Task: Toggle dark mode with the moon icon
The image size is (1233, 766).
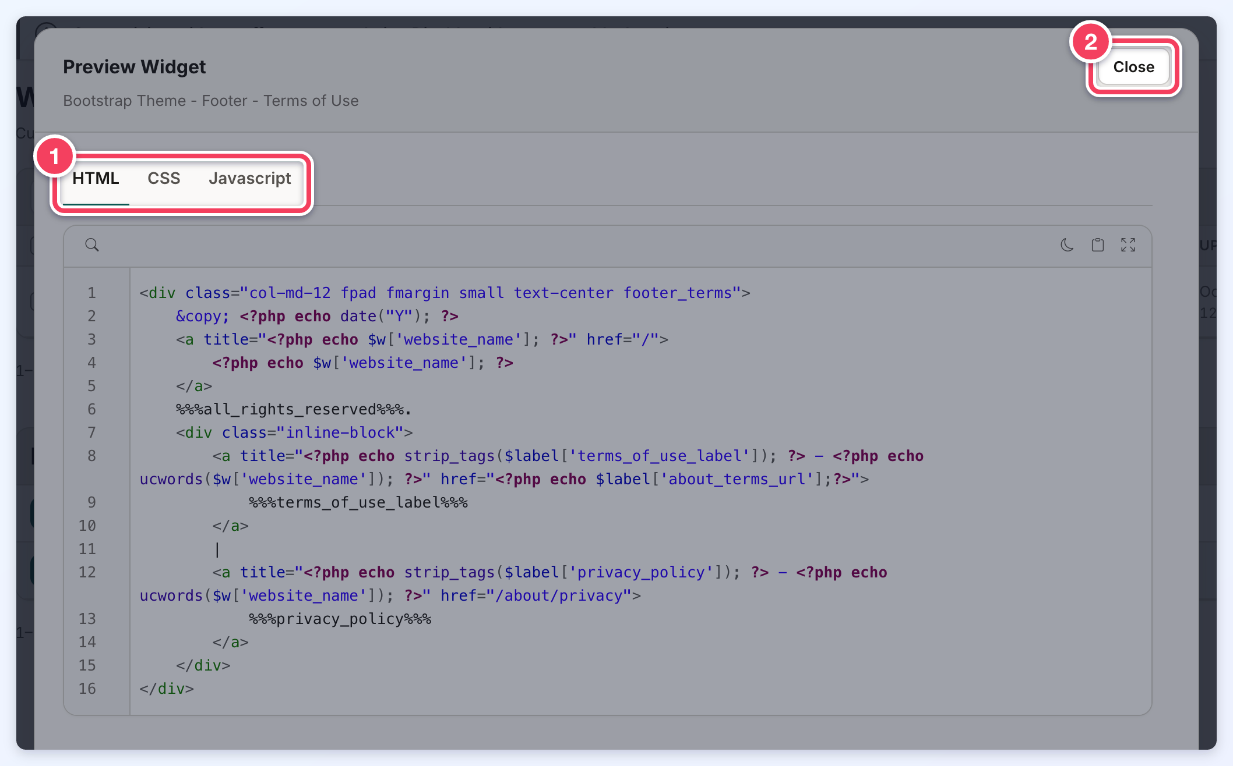Action: 1067,245
